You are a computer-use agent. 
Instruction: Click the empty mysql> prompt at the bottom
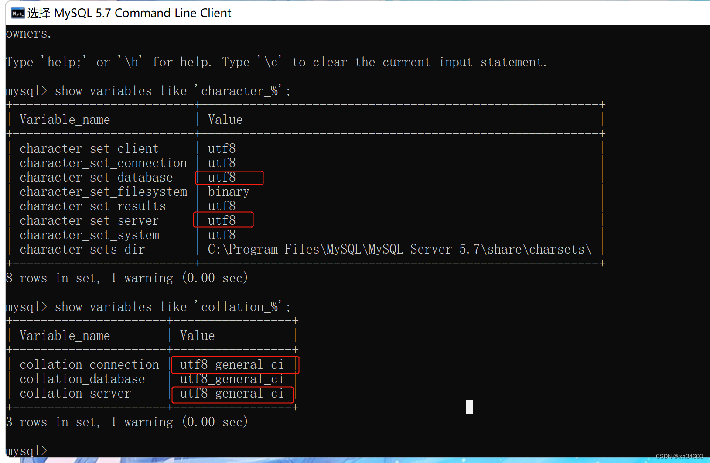(26, 450)
